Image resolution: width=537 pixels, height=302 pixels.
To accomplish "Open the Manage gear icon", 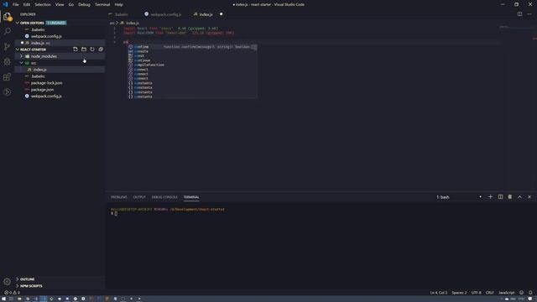I will (8, 282).
